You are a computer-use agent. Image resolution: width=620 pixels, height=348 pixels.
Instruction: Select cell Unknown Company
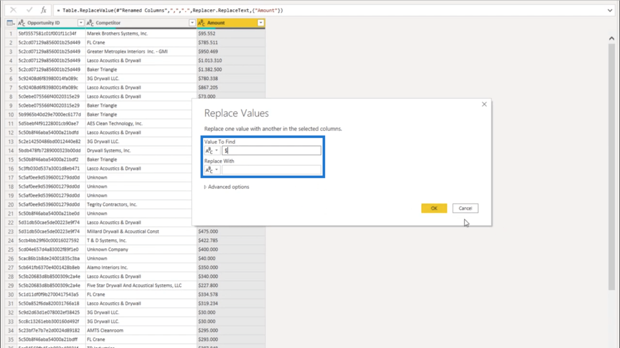141,249
